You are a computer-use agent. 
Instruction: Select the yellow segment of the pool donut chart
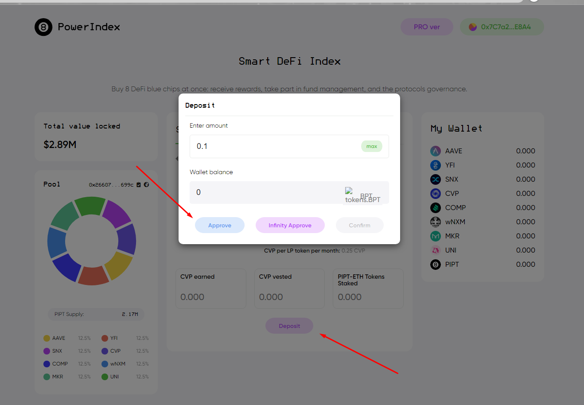[x=118, y=266]
